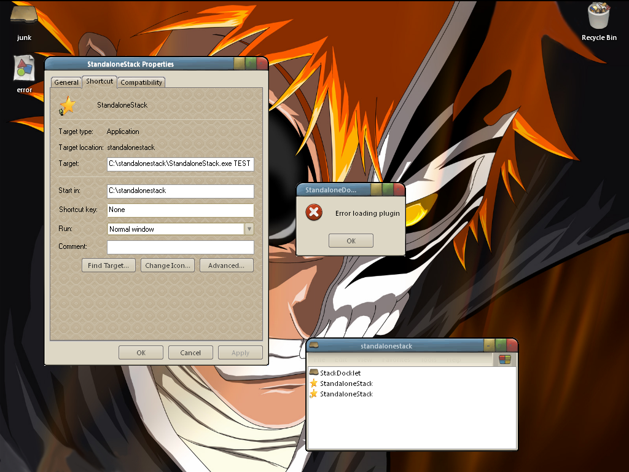This screenshot has height=472, width=629.
Task: Click the red error X icon
Action: point(314,212)
